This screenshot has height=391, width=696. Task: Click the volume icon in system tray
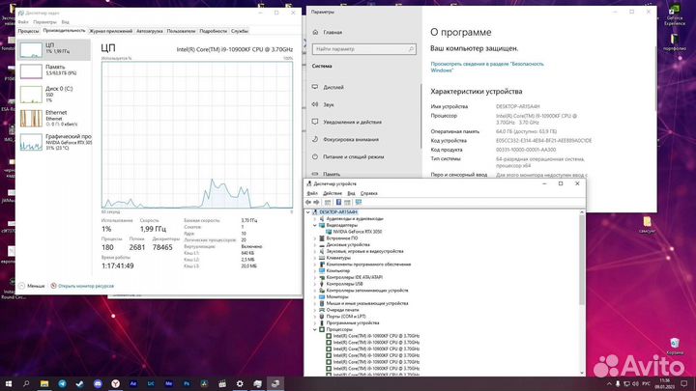(x=635, y=383)
